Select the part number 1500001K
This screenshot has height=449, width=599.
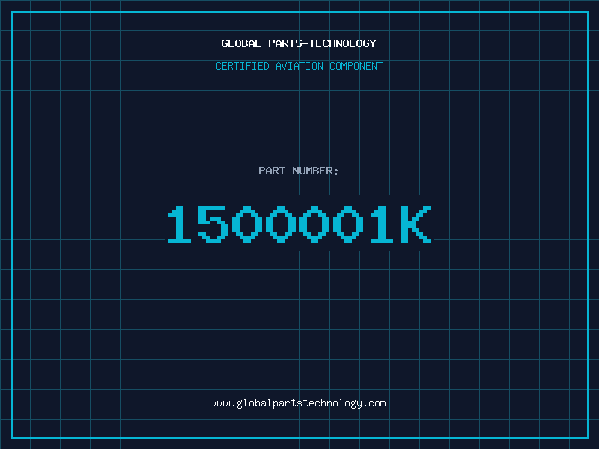coord(299,224)
